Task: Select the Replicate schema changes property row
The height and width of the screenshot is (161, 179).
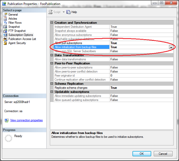Action: click(x=114, y=88)
